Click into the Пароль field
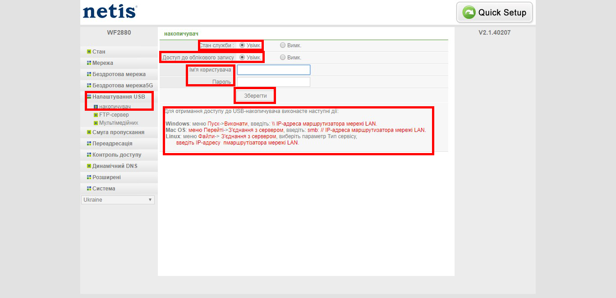Viewport: 616px width, 298px height. click(x=274, y=82)
